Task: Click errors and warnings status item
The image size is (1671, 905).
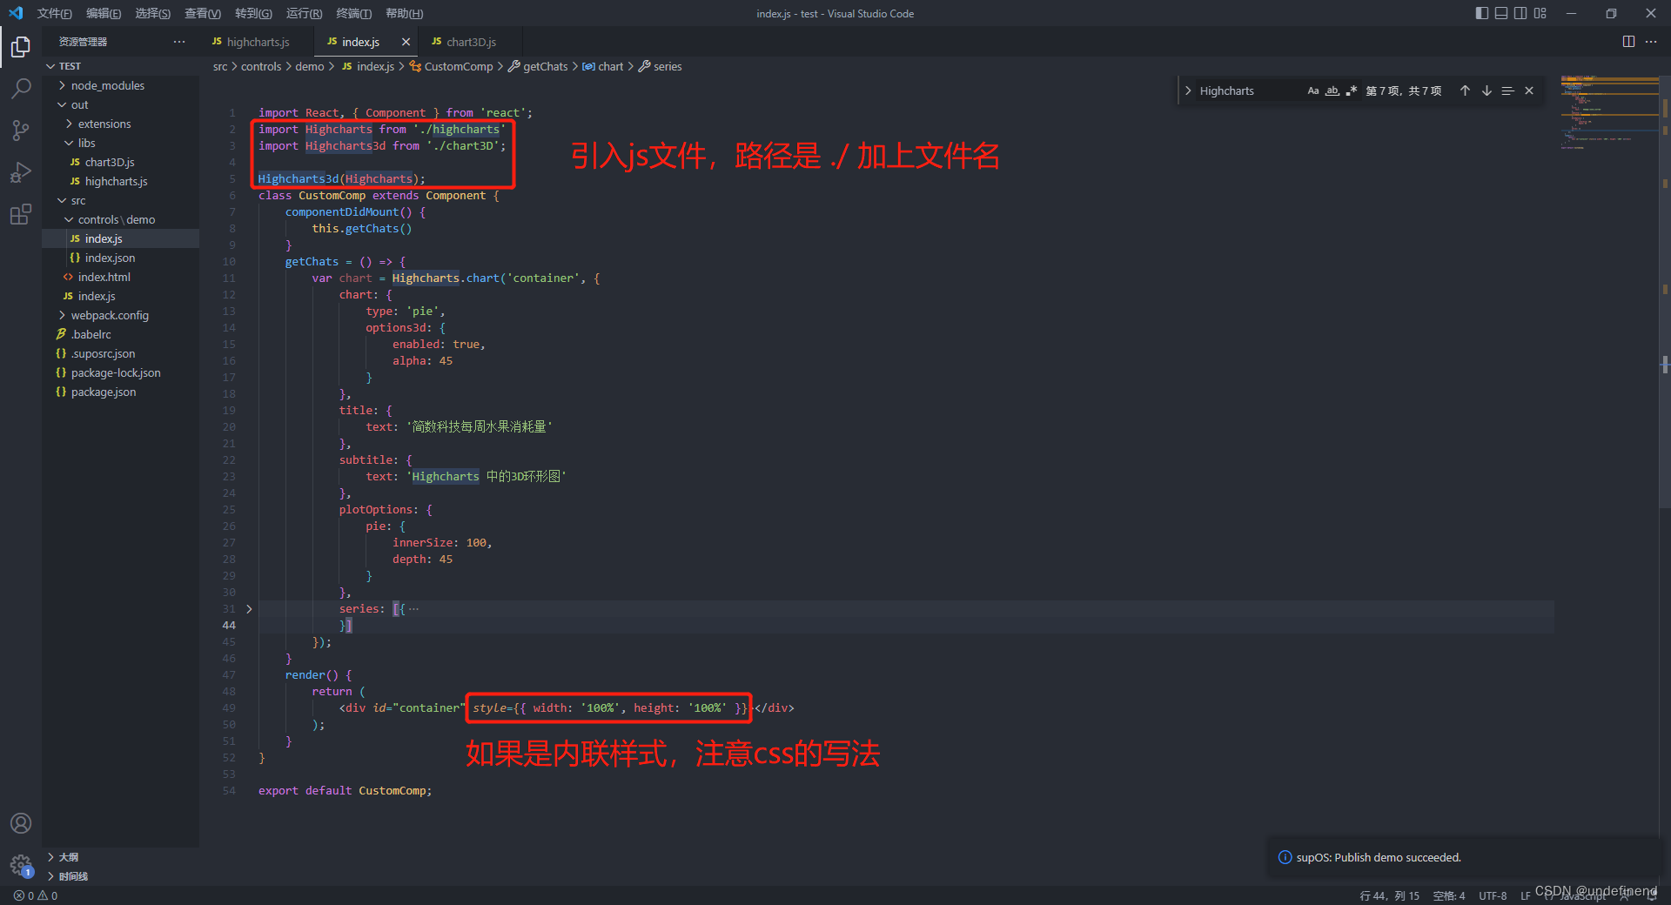Action: point(36,895)
